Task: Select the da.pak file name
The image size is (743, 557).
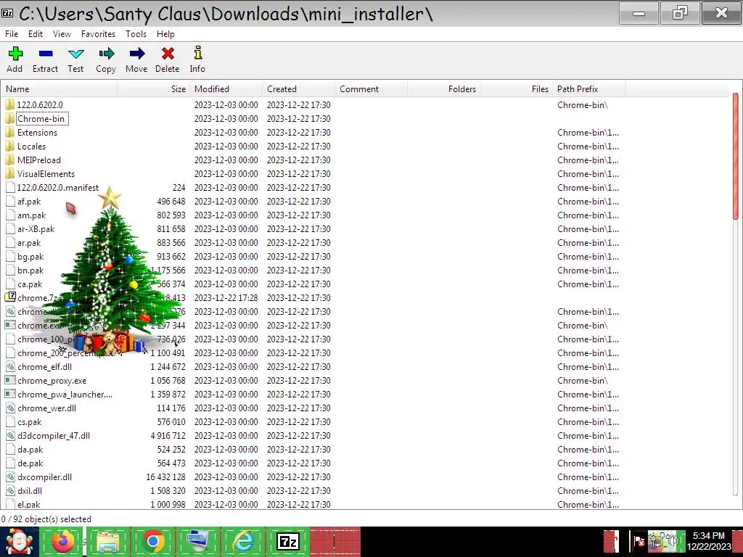Action: tap(30, 449)
